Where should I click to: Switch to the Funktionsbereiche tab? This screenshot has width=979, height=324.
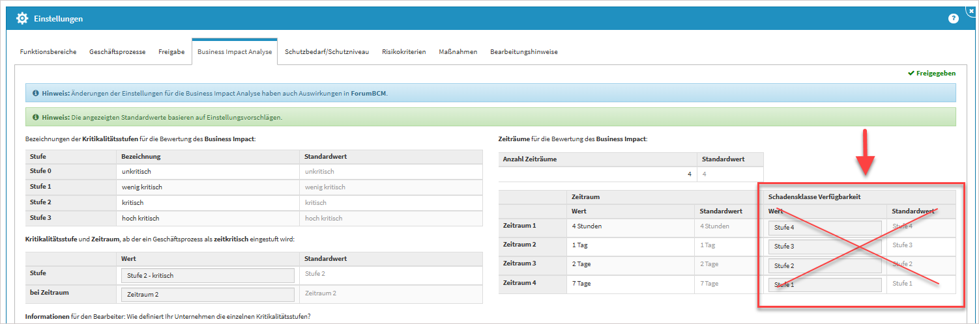point(48,52)
